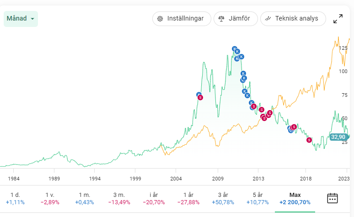Select the 1 v. period tab
The image size is (354, 217).
click(x=50, y=198)
